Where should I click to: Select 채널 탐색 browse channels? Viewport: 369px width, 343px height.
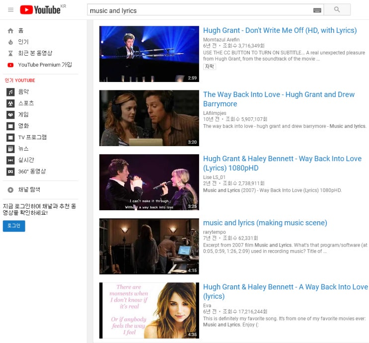29,189
